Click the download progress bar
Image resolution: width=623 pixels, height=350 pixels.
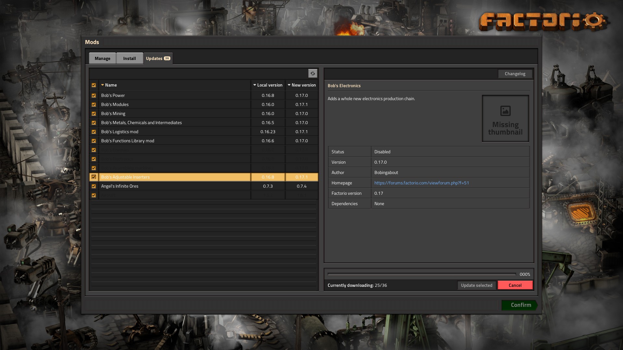tap(421, 274)
